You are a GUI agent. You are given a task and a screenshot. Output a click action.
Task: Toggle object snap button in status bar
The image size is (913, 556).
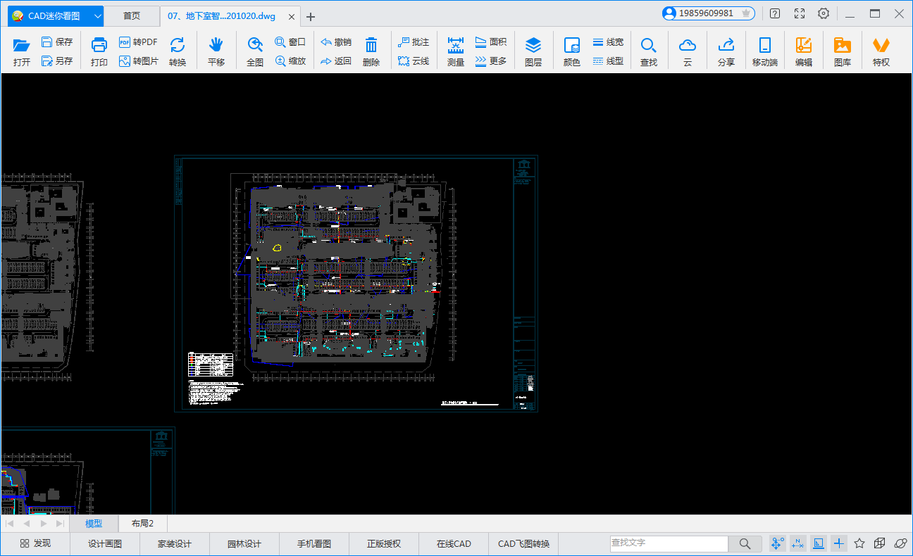[778, 543]
